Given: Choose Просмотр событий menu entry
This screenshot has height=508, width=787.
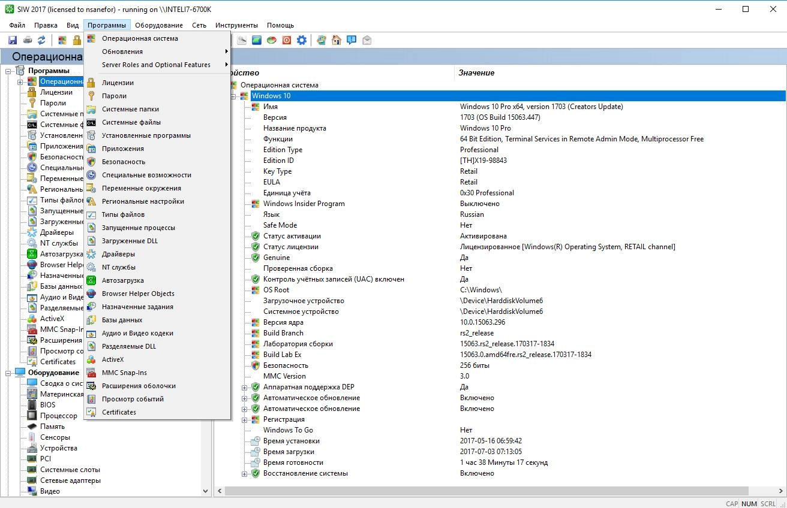Looking at the screenshot, I should 157,399.
